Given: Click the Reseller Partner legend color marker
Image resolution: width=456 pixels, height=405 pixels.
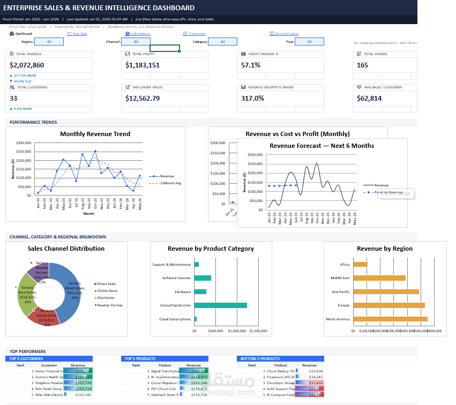Looking at the screenshot, I should 95,305.
